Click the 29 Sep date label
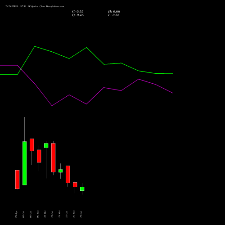225x225 pixels. click(x=16, y=214)
